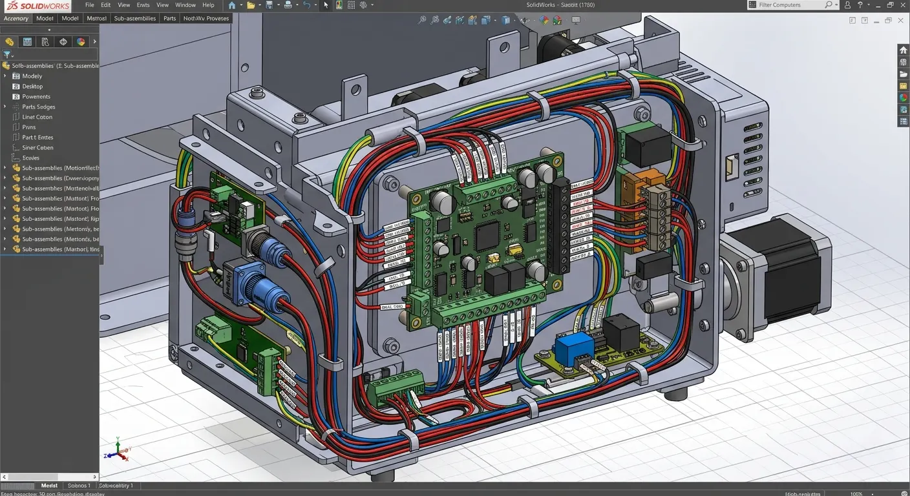The image size is (910, 496).
Task: Click the View Settings monitor icon
Action: pyautogui.click(x=576, y=21)
